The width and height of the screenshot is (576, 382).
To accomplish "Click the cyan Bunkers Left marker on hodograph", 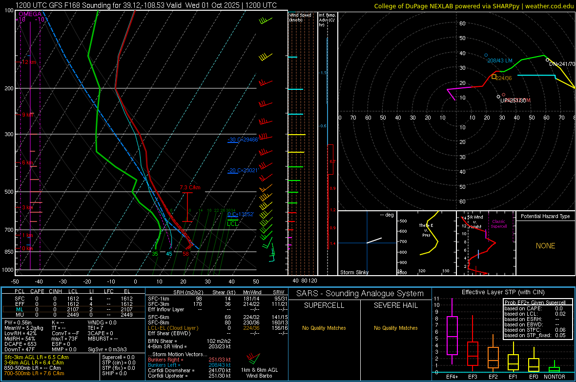I will click(486, 55).
